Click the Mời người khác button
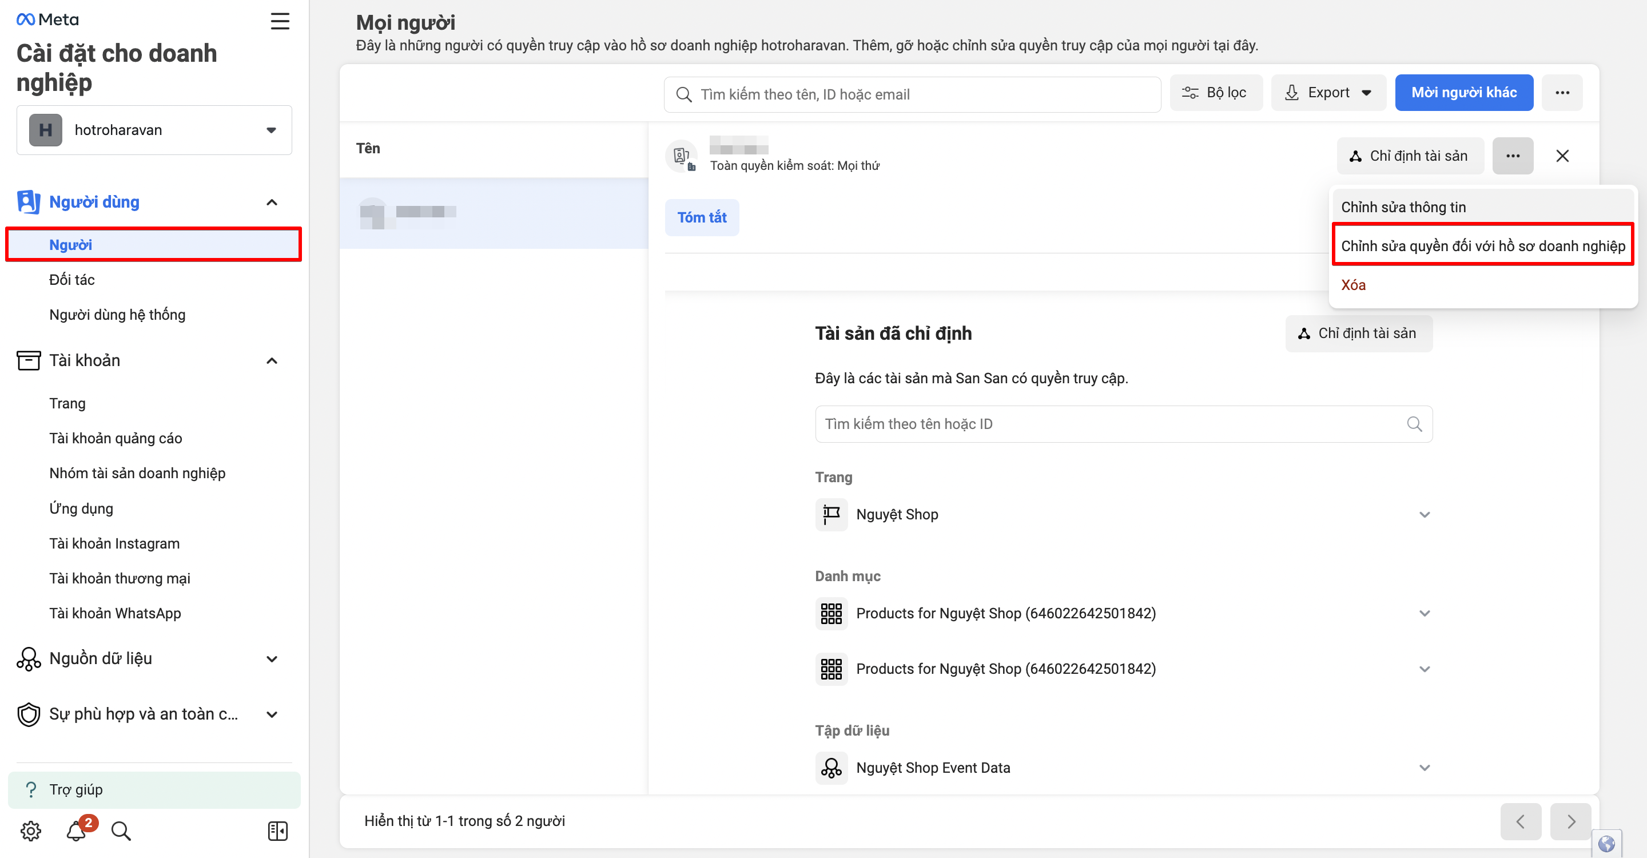 [1463, 93]
